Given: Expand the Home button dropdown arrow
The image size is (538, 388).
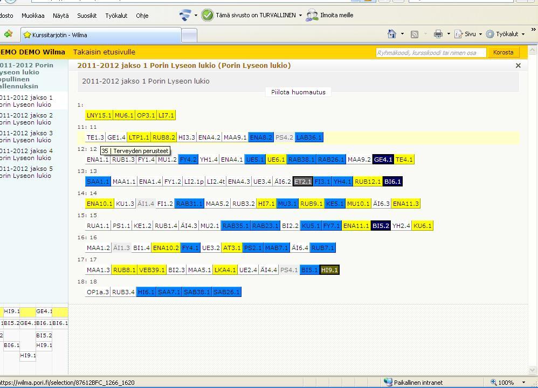Looking at the screenshot, I should point(402,34).
